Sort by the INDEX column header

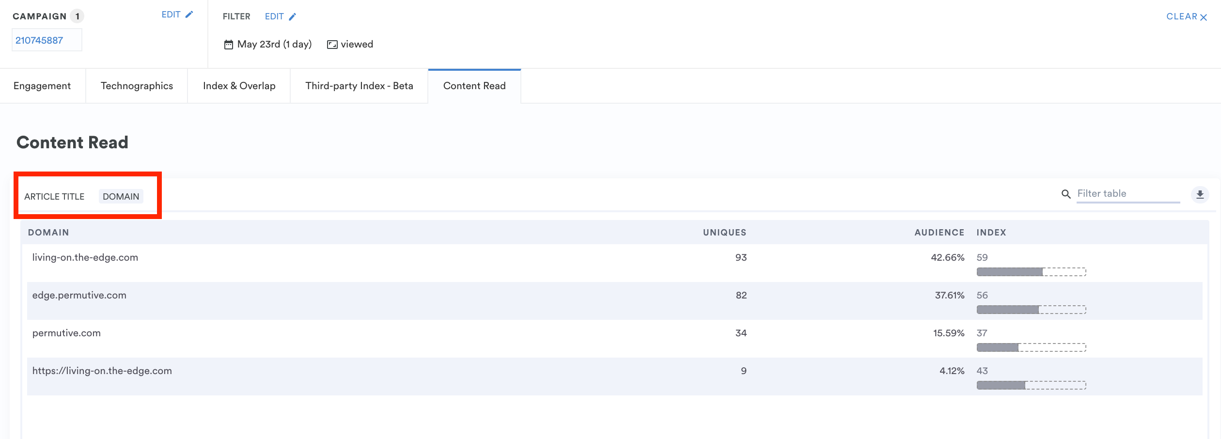click(x=991, y=233)
